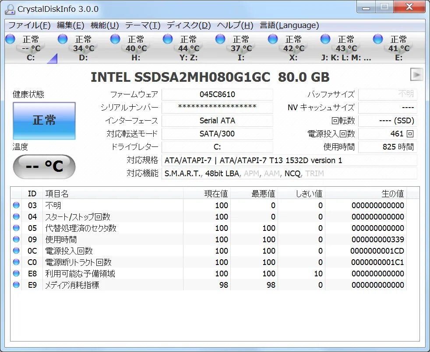Click the Serial ATA interface field
This screenshot has width=430, height=352.
[x=217, y=121]
